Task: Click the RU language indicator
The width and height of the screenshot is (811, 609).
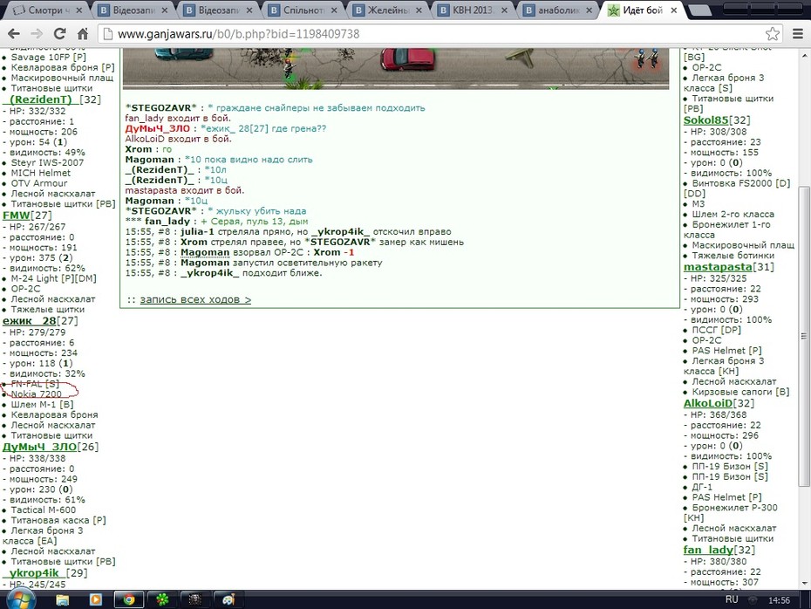Action: tap(732, 599)
